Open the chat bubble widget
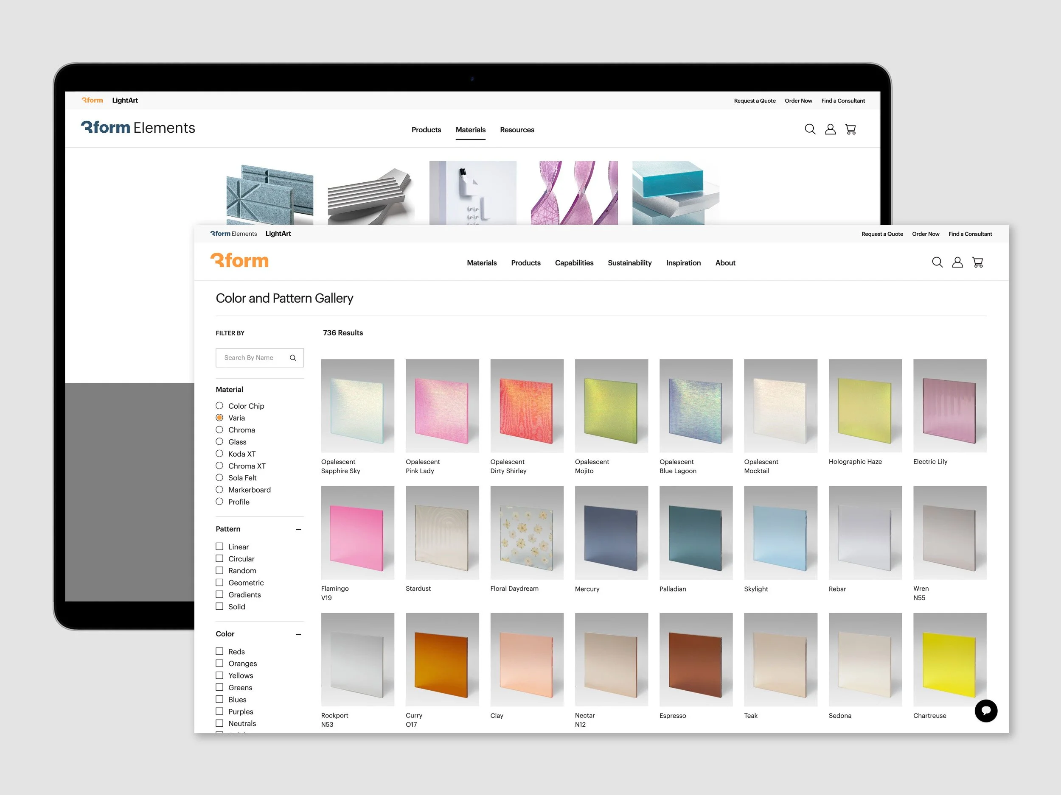This screenshot has width=1061, height=795. coord(986,711)
